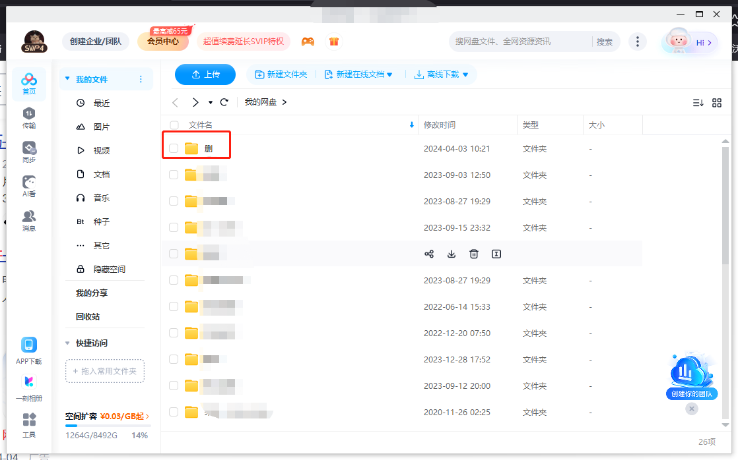
Task: Delete the hovered folder via trash icon
Action: [x=474, y=254]
